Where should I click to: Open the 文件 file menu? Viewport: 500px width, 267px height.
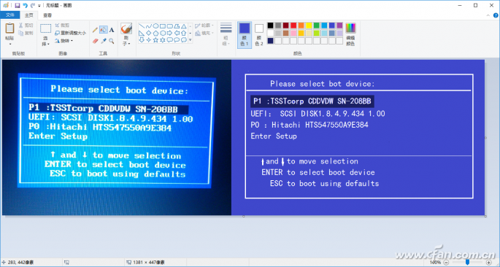coord(10,15)
